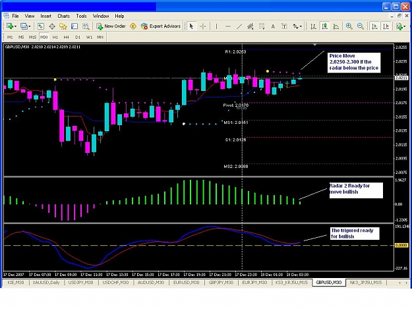Viewport: 412px width, 309px height.
Task: Select the M30 timeframe
Action: [44, 38]
